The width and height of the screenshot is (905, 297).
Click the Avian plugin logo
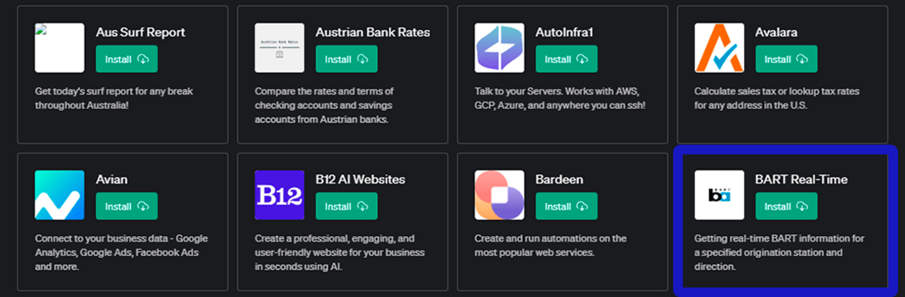point(60,195)
